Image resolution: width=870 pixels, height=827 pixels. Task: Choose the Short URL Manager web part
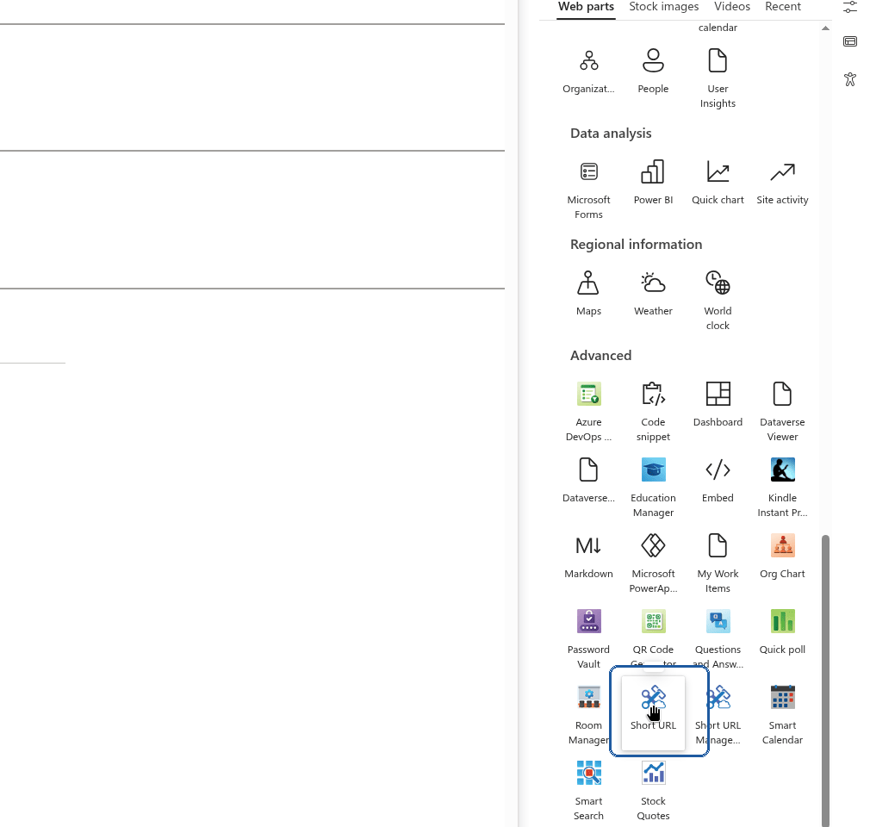click(x=718, y=716)
